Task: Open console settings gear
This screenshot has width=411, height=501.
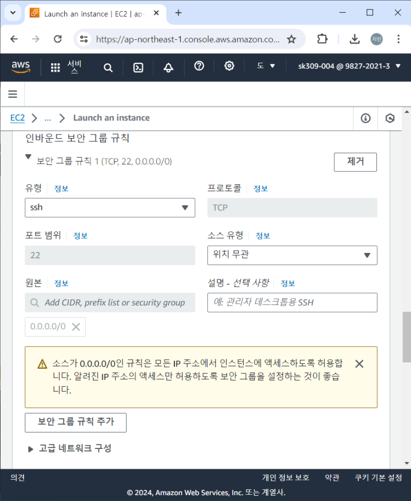Action: (x=229, y=66)
